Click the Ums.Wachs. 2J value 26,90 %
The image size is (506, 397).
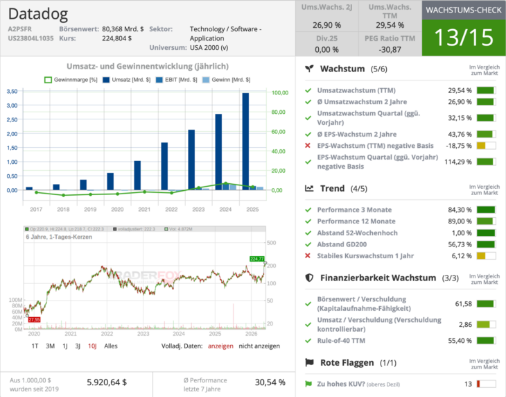click(x=326, y=25)
